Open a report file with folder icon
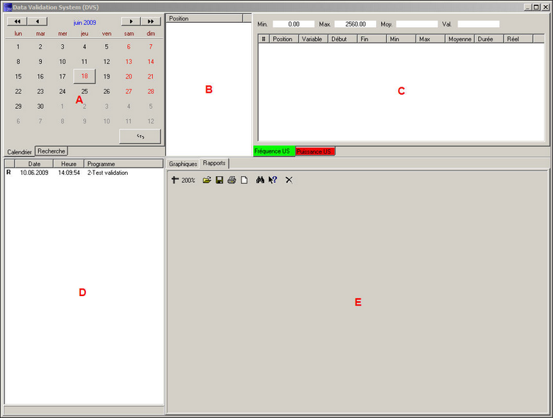553x418 pixels. pos(206,180)
